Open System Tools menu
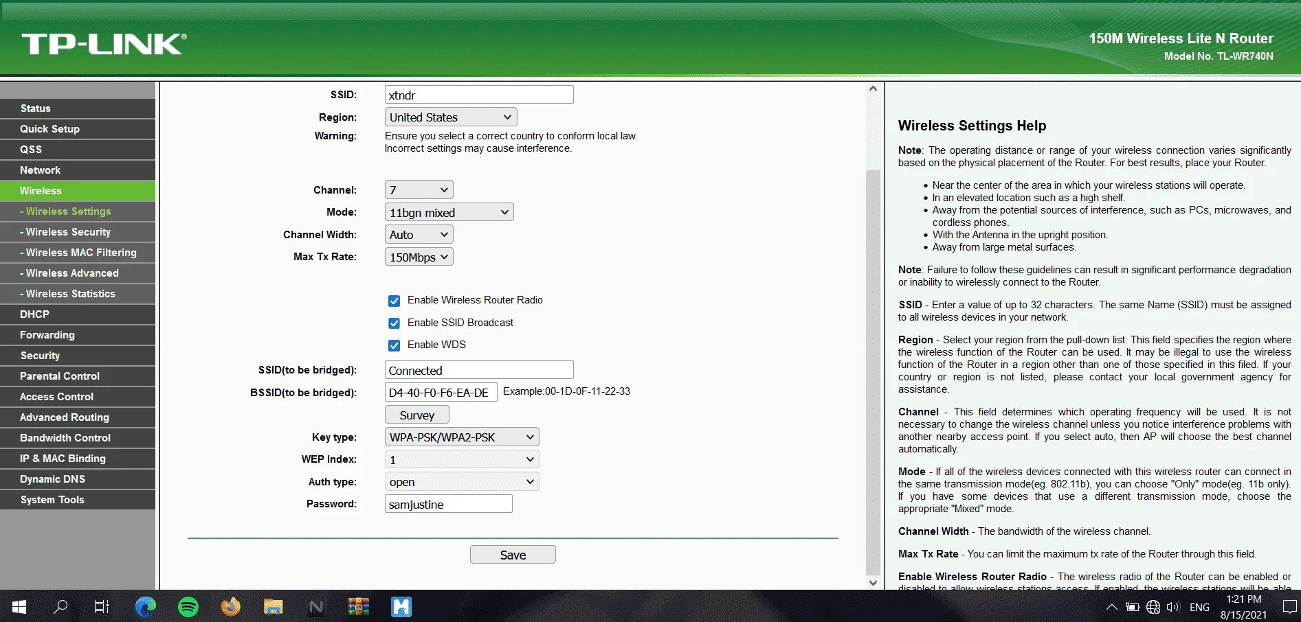 [78, 500]
